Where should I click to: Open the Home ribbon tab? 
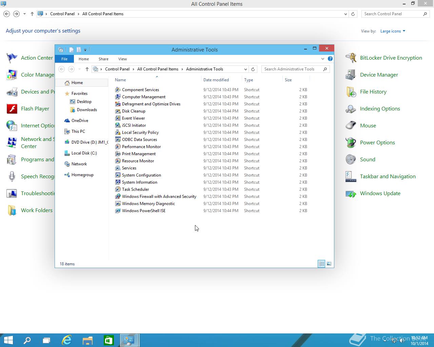(x=84, y=59)
